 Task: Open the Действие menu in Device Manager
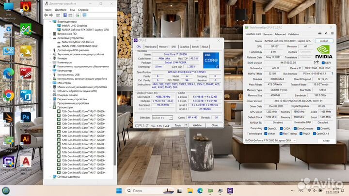tap(61, 10)
